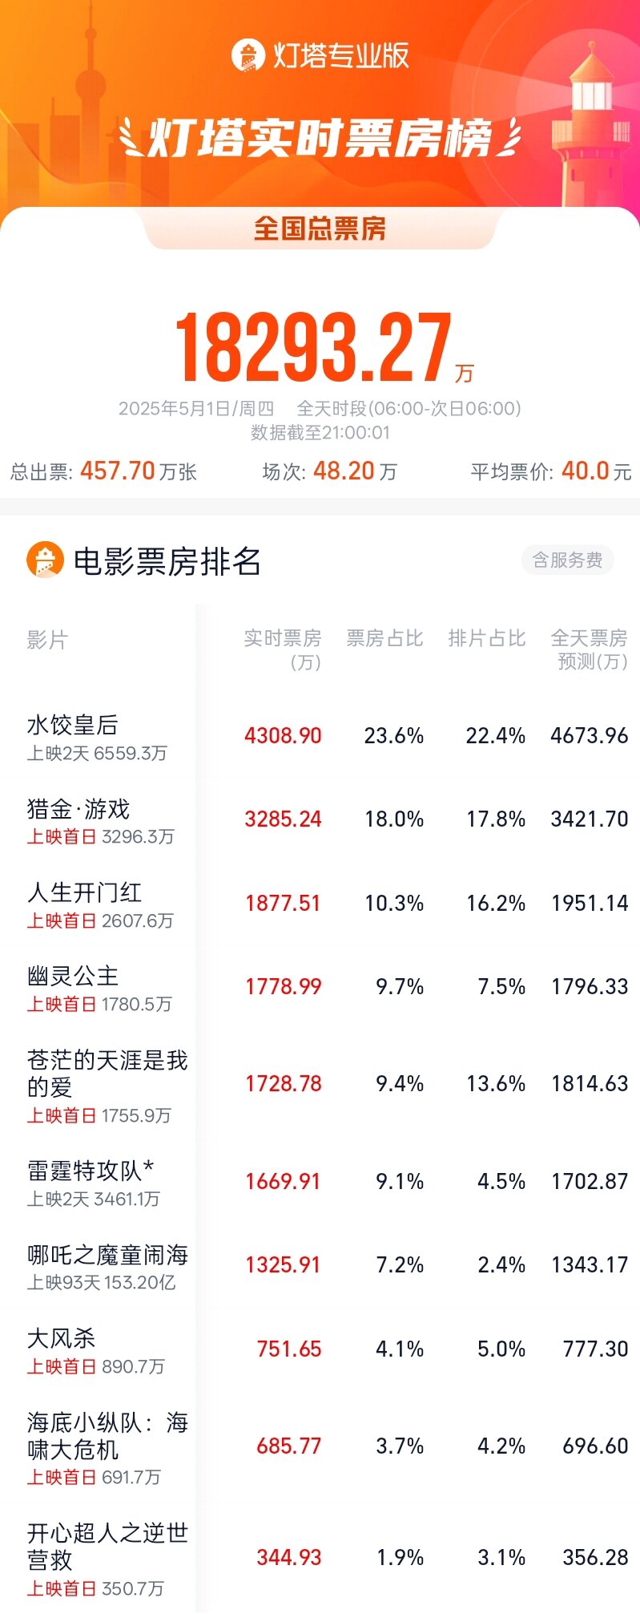The height and width of the screenshot is (1614, 640).
Task: Select the 雷霆特攻队* row
Action: 320,1183
